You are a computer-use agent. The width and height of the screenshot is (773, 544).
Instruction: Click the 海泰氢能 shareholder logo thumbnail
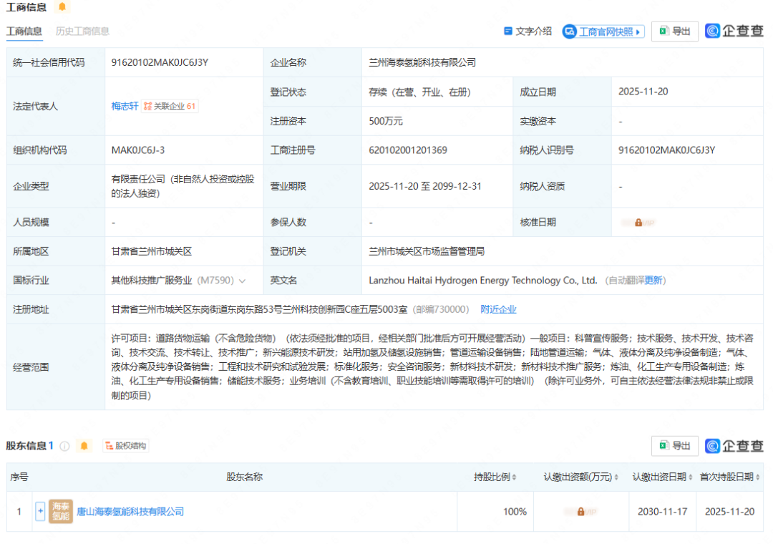[61, 512]
